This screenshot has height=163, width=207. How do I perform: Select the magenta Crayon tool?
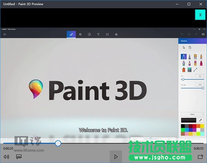click(201, 63)
